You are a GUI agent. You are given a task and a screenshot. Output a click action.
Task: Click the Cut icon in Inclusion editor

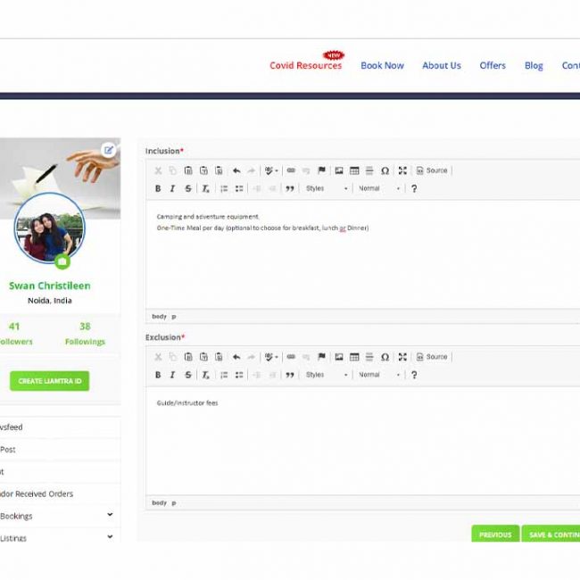point(158,170)
